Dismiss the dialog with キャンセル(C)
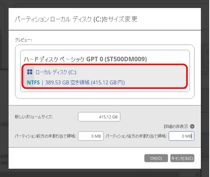 point(182,158)
